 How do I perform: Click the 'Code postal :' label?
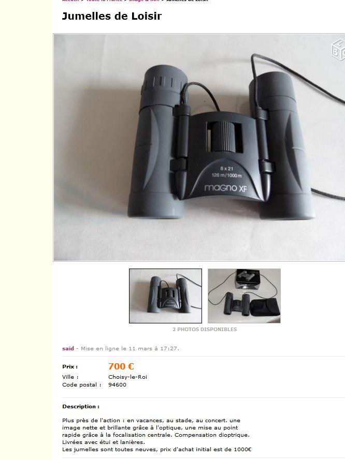82,384
